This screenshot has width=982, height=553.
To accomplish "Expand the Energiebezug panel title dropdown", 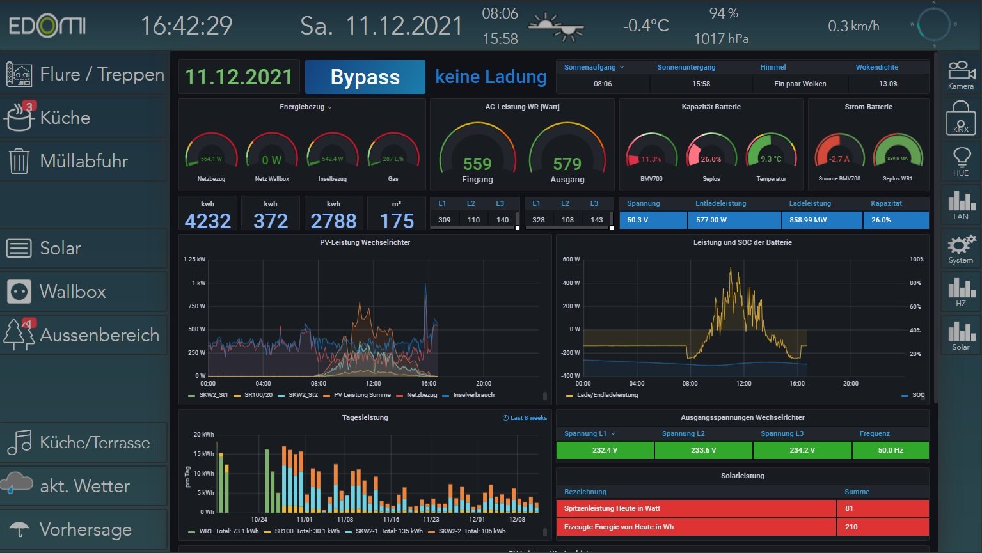I will point(305,107).
